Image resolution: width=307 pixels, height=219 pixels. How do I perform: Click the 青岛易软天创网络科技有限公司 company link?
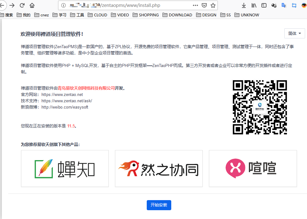point(86,88)
